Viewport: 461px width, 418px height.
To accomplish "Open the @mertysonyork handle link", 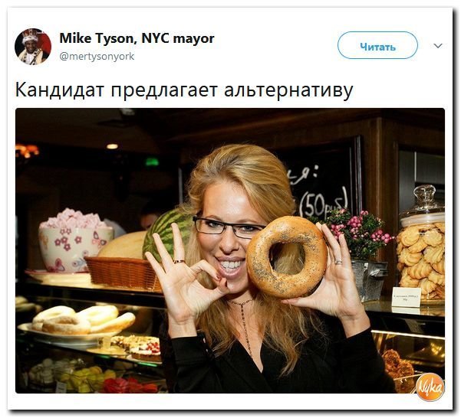I will (x=97, y=56).
